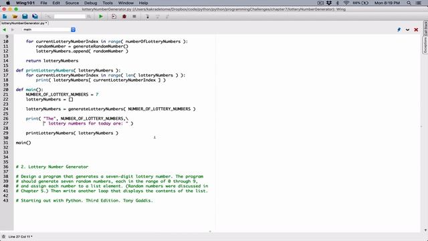The width and height of the screenshot is (428, 241).
Task: Click the debug current file icon
Action: [114, 16]
